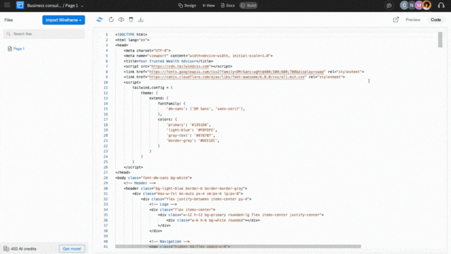Open the Import Wireframe dropdown button

pos(63,20)
